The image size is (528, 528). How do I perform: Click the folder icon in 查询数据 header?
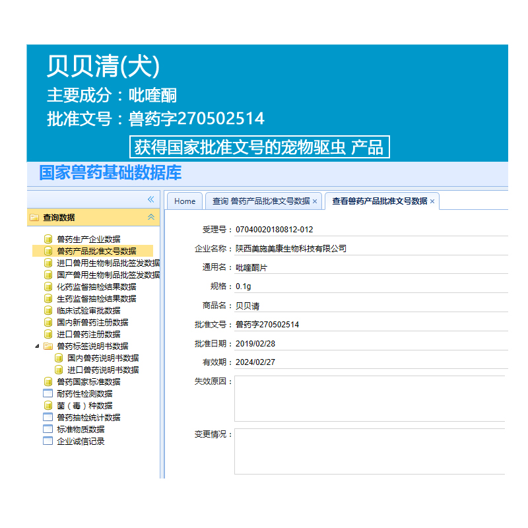click(x=34, y=217)
